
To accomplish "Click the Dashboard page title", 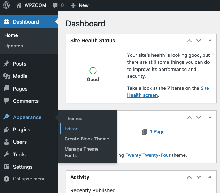I will 85,24.
